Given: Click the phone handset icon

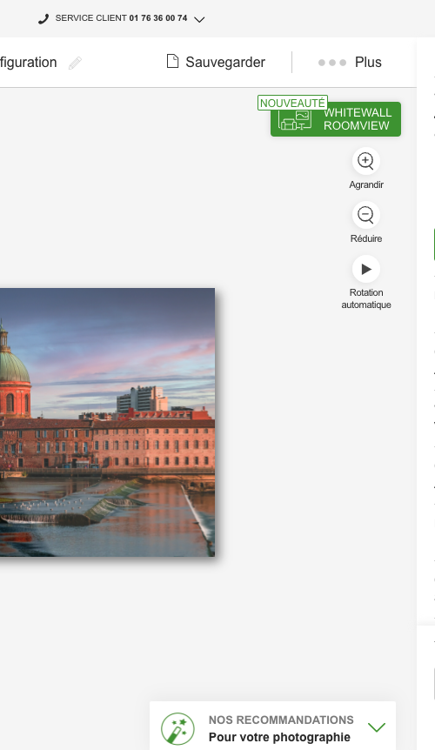Looking at the screenshot, I should [x=43, y=19].
